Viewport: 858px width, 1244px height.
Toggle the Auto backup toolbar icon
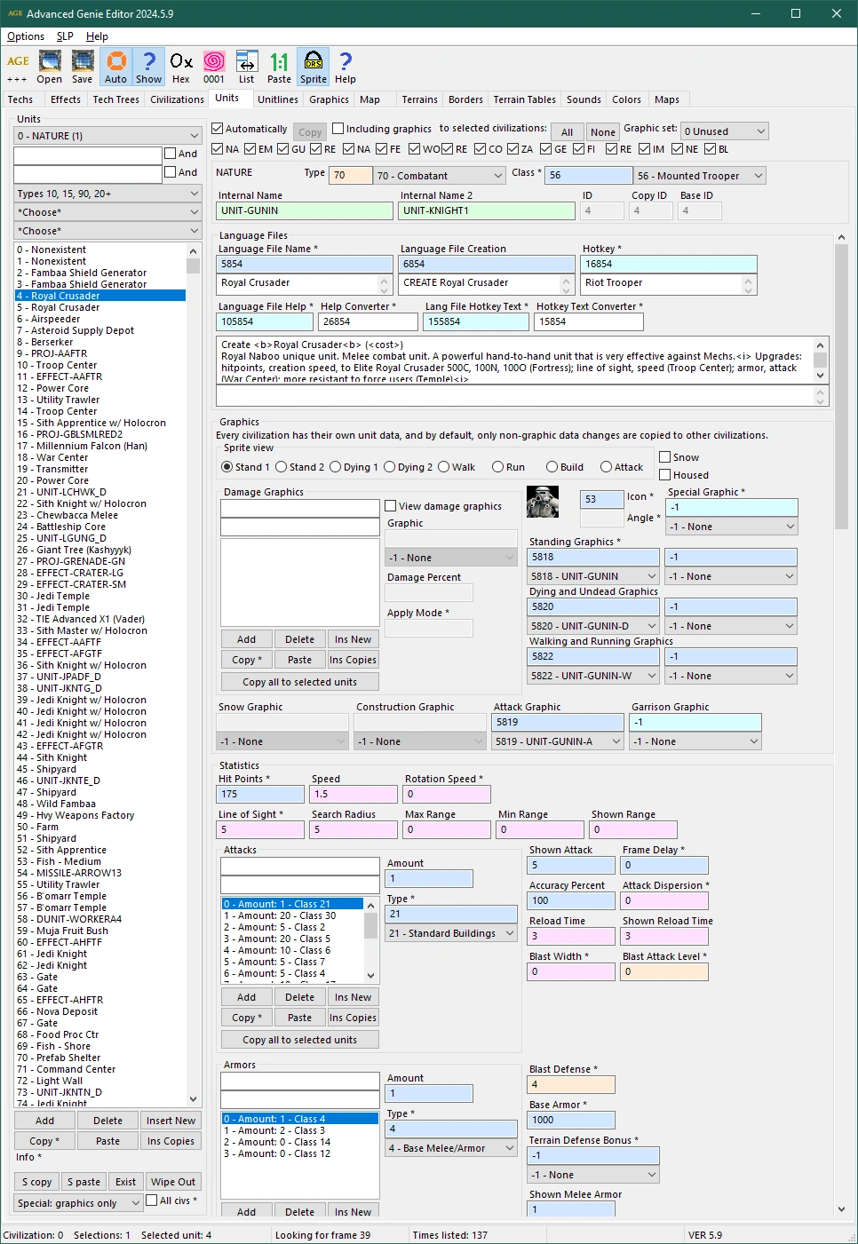[x=115, y=67]
